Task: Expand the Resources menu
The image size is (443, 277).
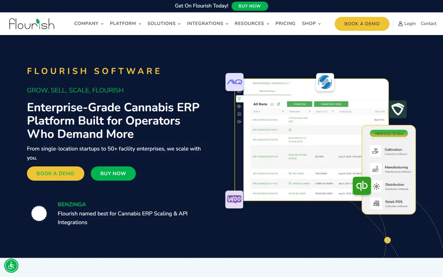Action: 252,23
